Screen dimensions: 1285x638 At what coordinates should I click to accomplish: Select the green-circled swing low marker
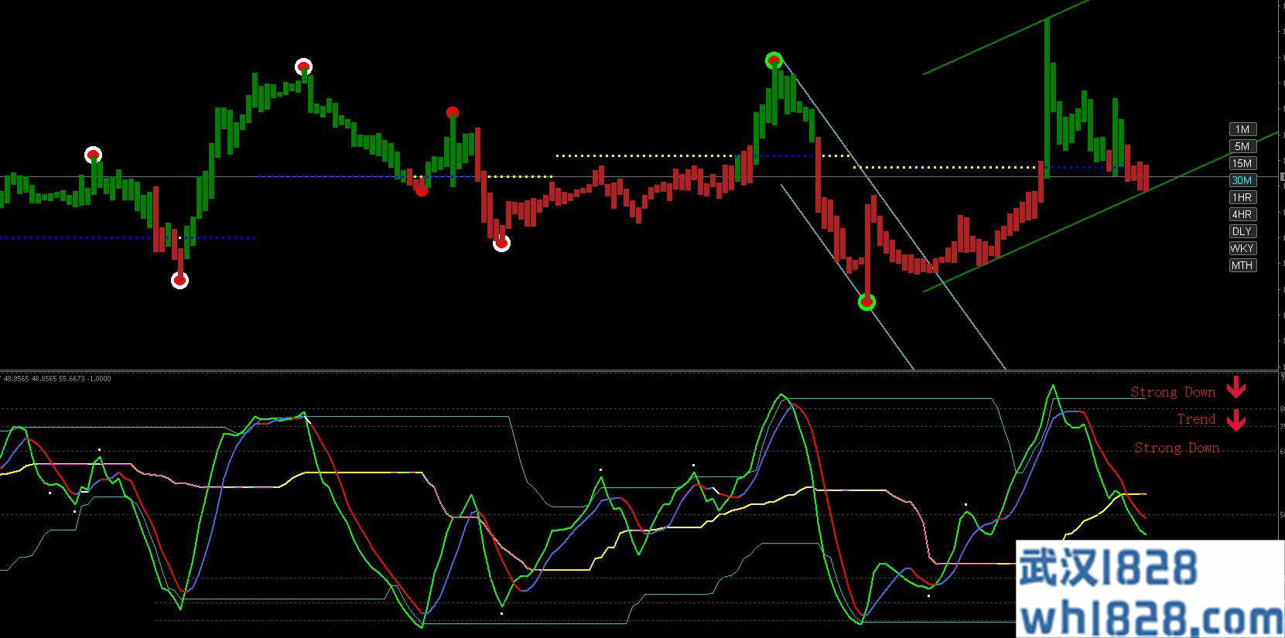(866, 302)
